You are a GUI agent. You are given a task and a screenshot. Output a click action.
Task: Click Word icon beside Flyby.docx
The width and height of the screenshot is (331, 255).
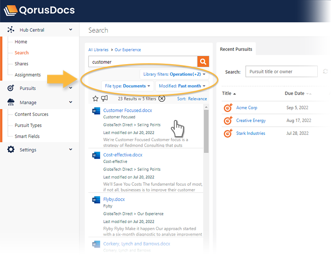tap(96, 200)
